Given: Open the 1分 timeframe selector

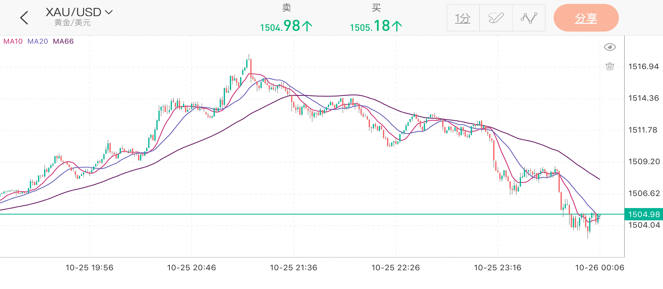Looking at the screenshot, I should [x=463, y=18].
